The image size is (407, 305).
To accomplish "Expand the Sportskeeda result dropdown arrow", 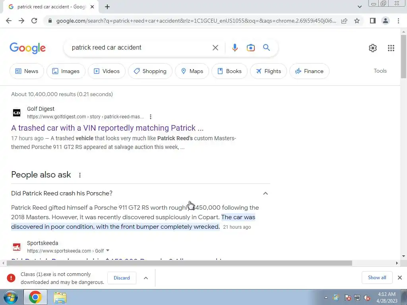I will tap(108, 251).
